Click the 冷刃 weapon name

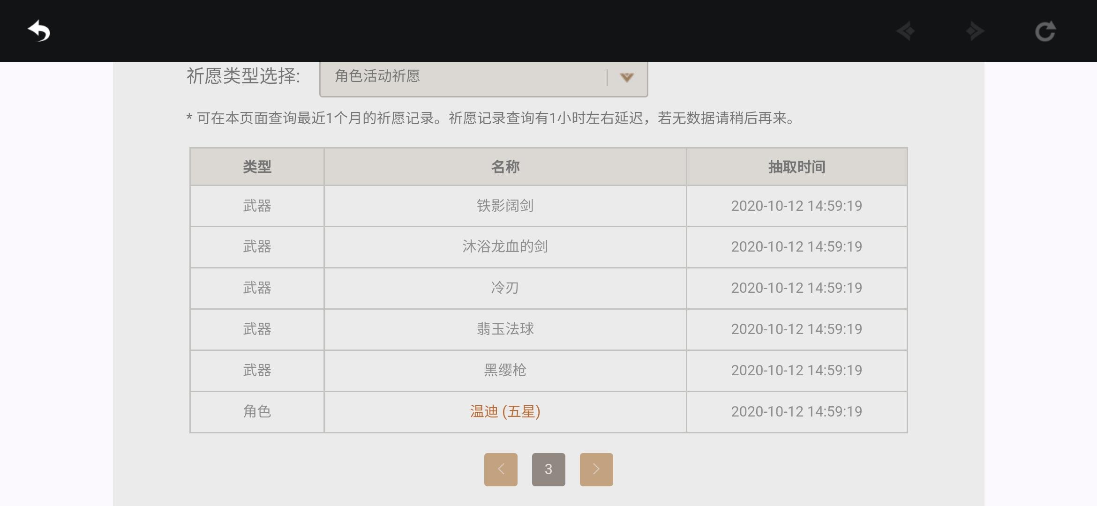click(505, 288)
